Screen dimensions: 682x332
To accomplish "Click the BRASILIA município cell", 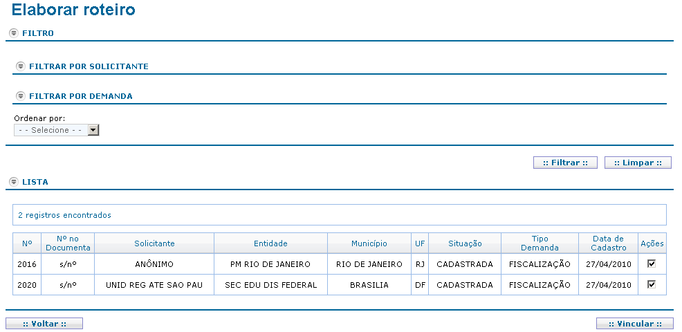I will point(369,285).
